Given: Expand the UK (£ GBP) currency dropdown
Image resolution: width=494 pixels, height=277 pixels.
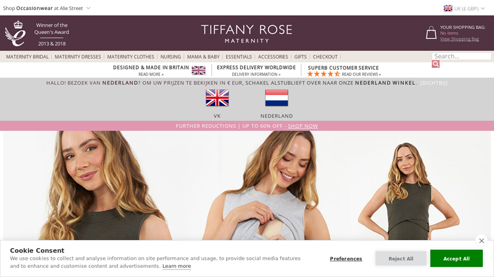Looking at the screenshot, I should [x=464, y=9].
